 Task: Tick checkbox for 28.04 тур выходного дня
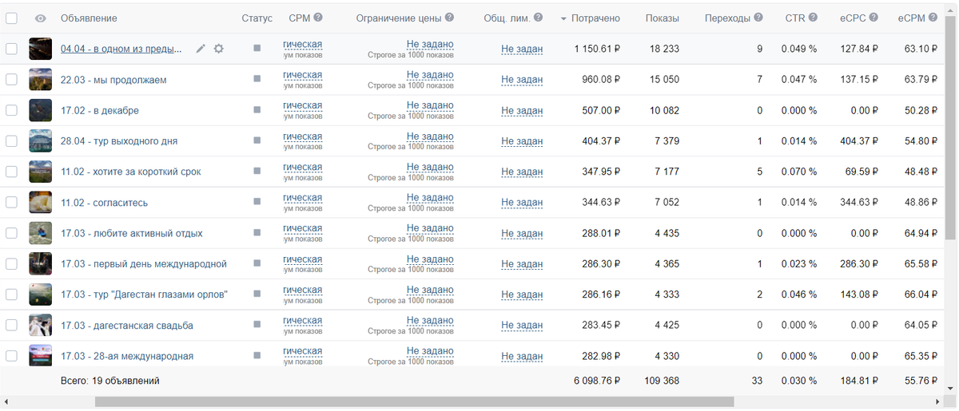[11, 140]
